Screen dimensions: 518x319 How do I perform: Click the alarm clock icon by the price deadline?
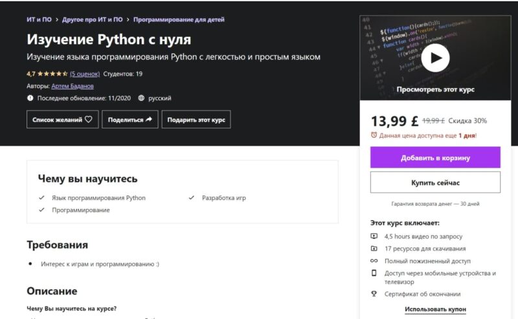tap(374, 135)
